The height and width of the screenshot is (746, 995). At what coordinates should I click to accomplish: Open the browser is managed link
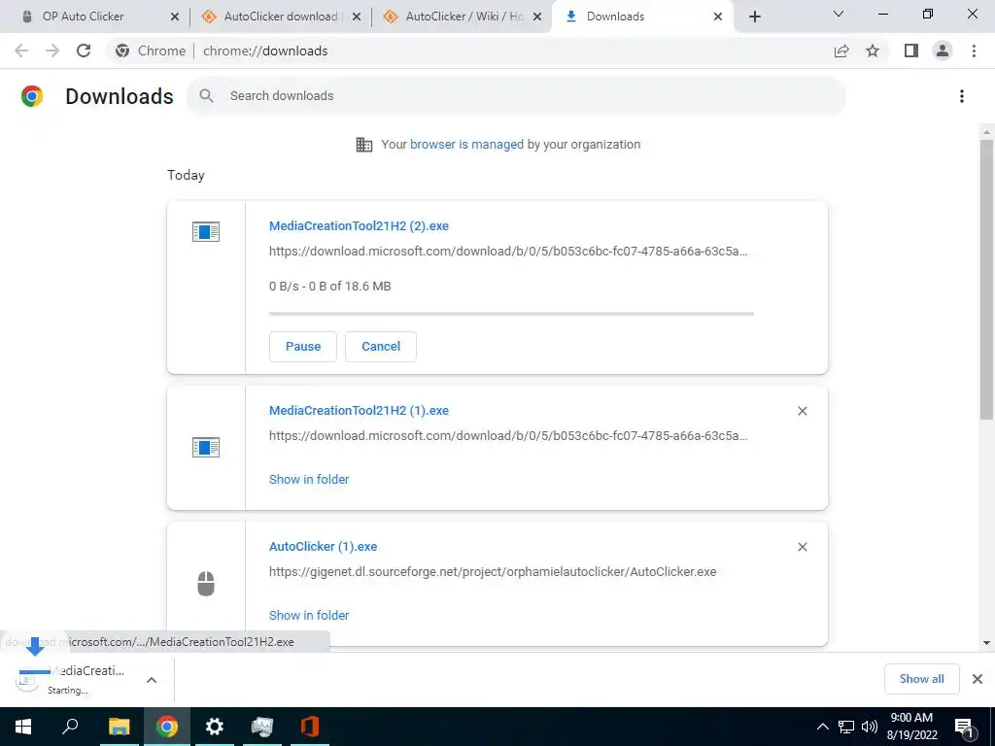pyautogui.click(x=466, y=145)
